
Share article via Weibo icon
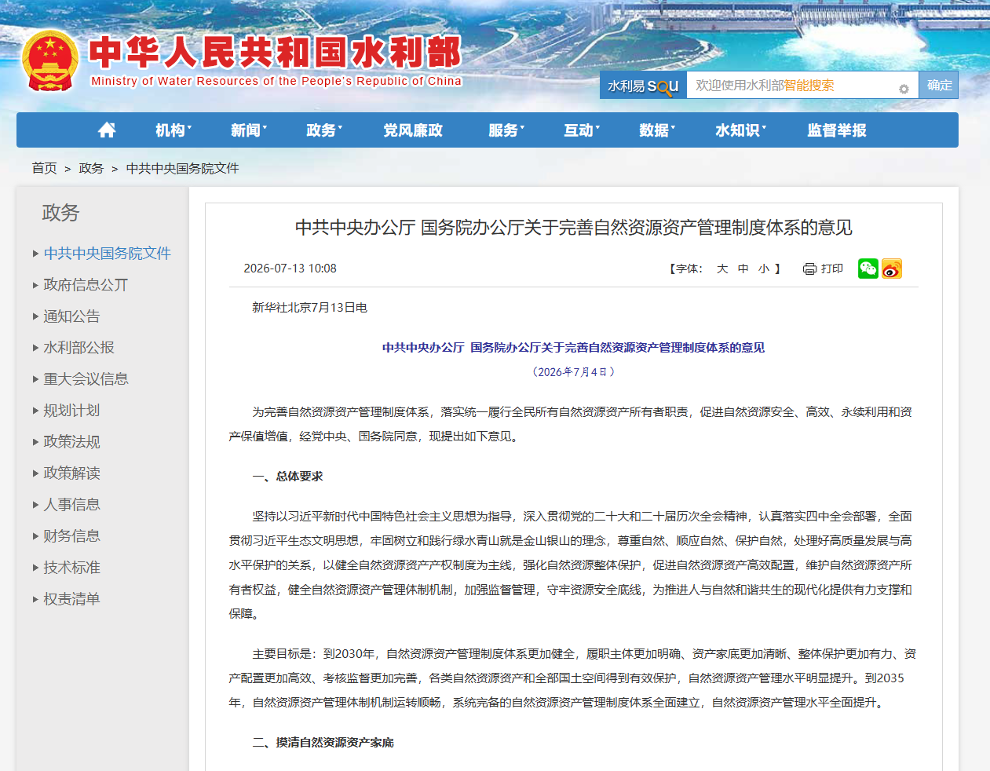(x=892, y=269)
